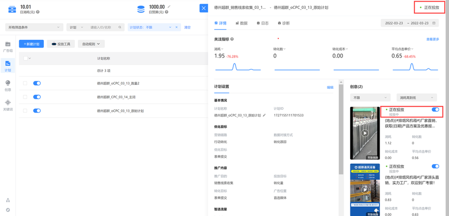Switch to the 诊断 tab
The height and width of the screenshot is (216, 449).
point(283,24)
